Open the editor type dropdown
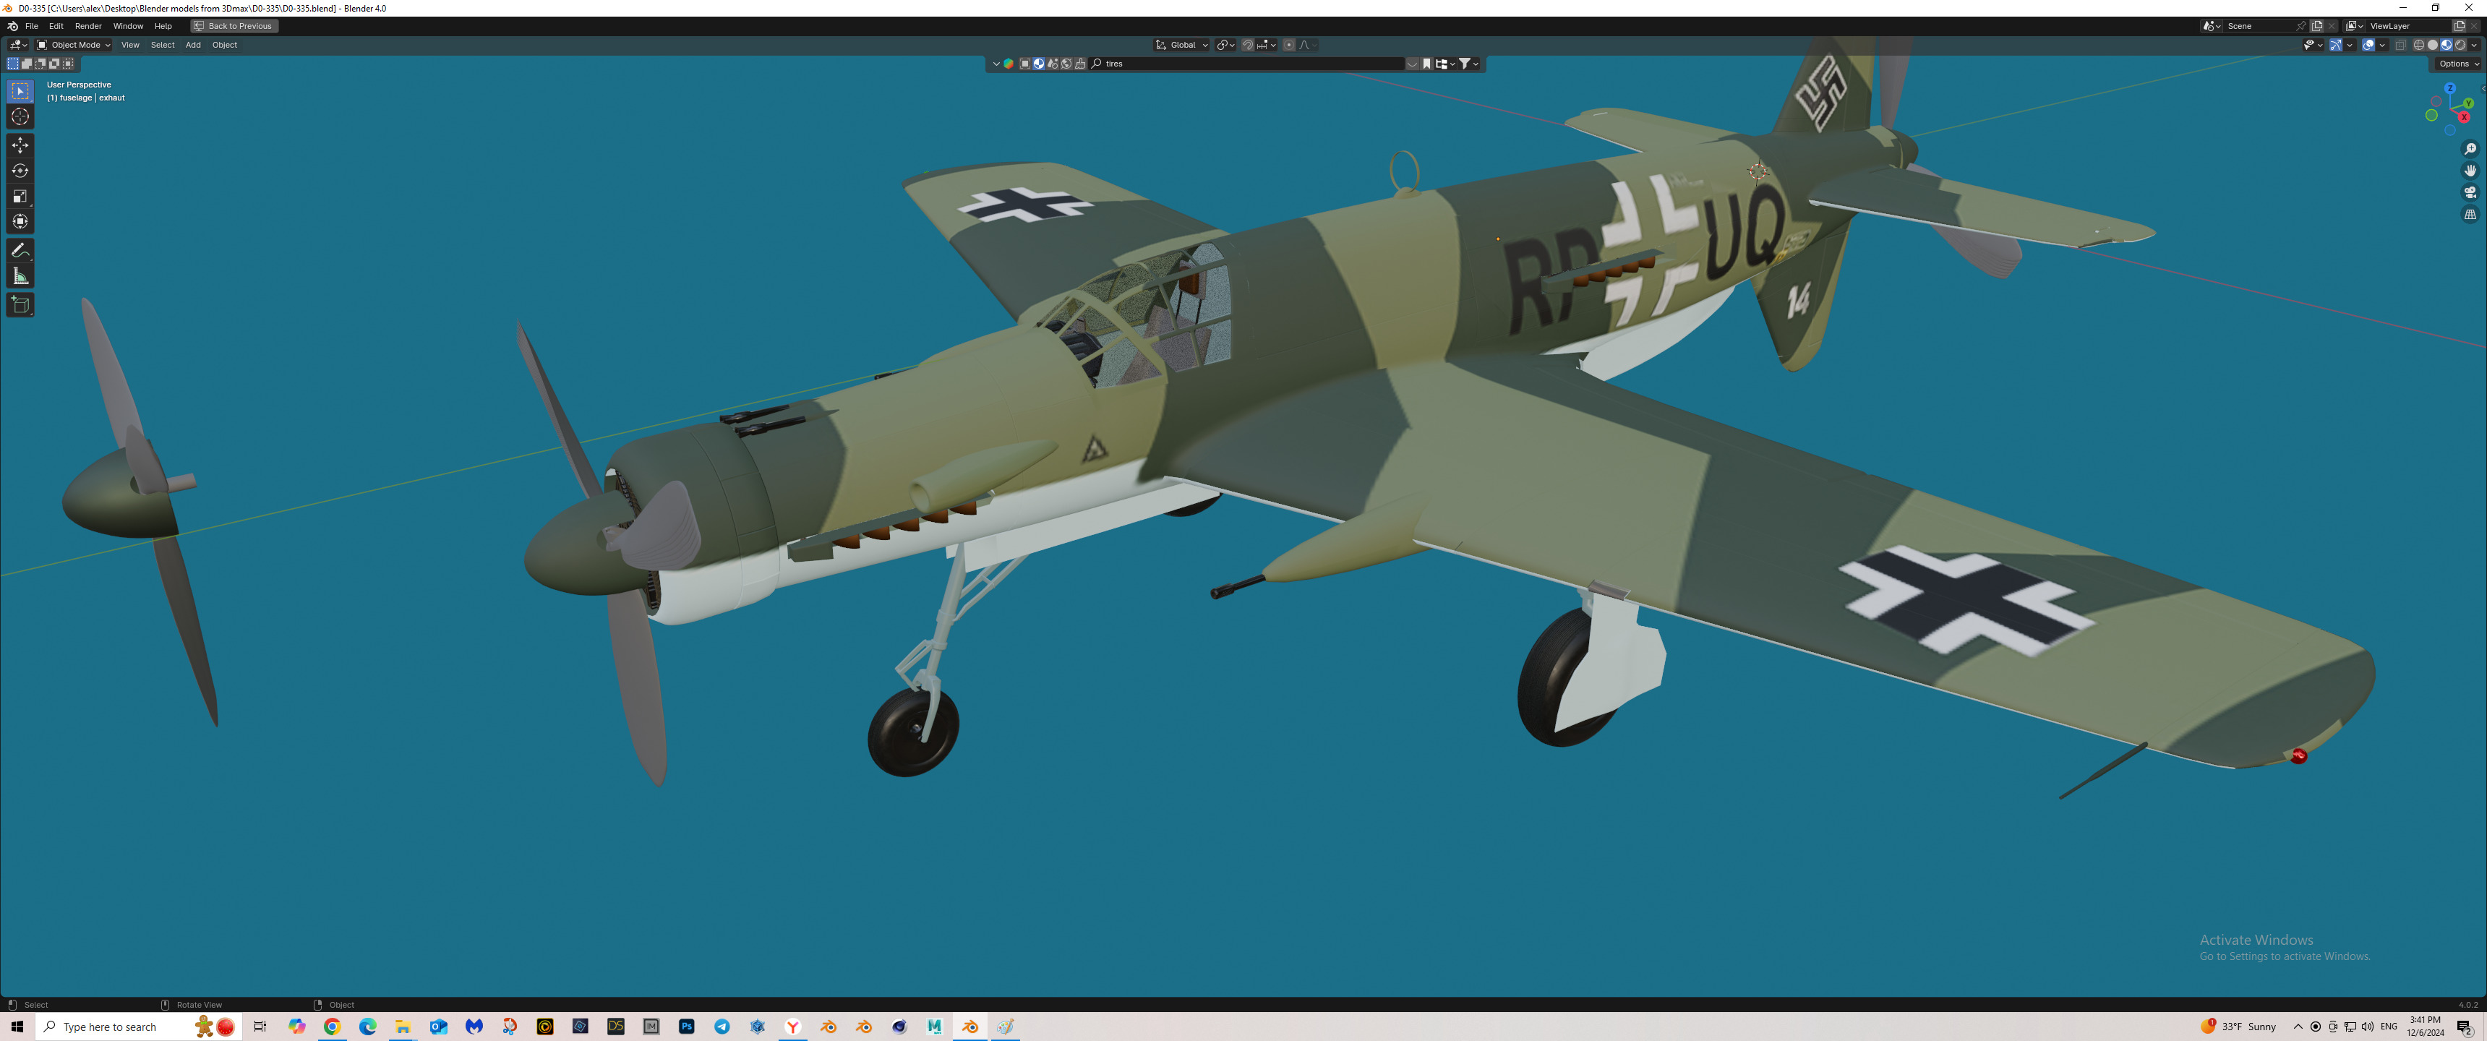The height and width of the screenshot is (1041, 2487). (x=18, y=46)
